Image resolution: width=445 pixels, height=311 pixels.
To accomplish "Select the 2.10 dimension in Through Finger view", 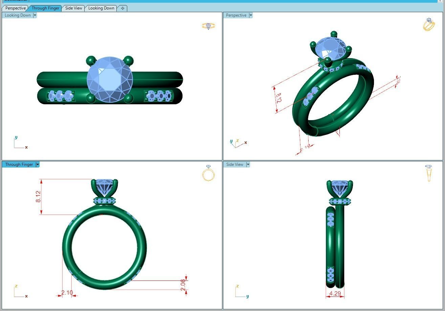I will coord(67,292).
